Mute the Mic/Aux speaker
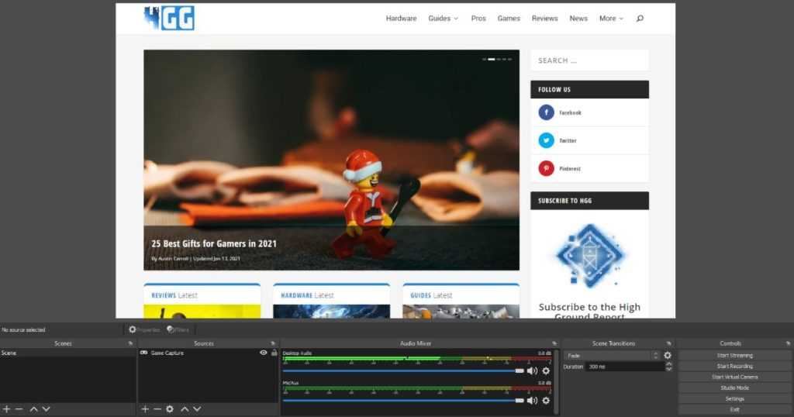The image size is (794, 417). coord(532,400)
